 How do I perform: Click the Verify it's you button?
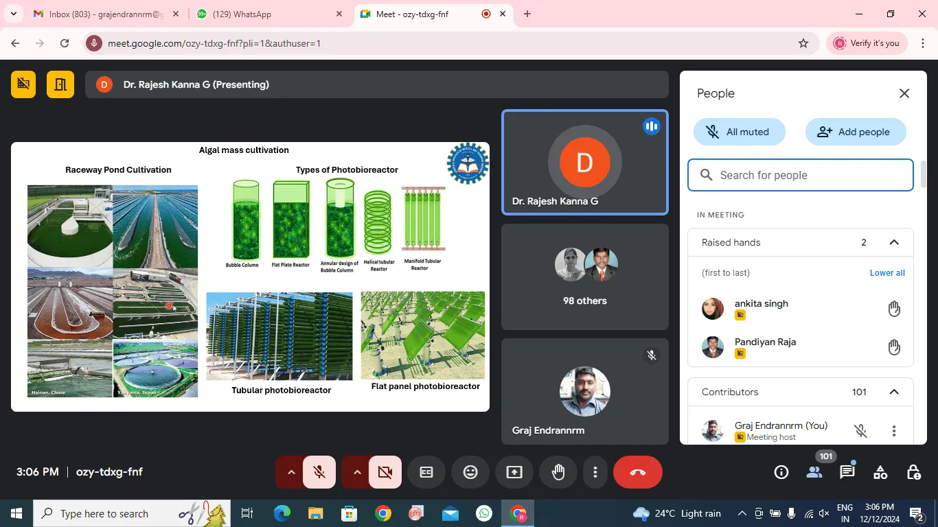[x=867, y=43]
